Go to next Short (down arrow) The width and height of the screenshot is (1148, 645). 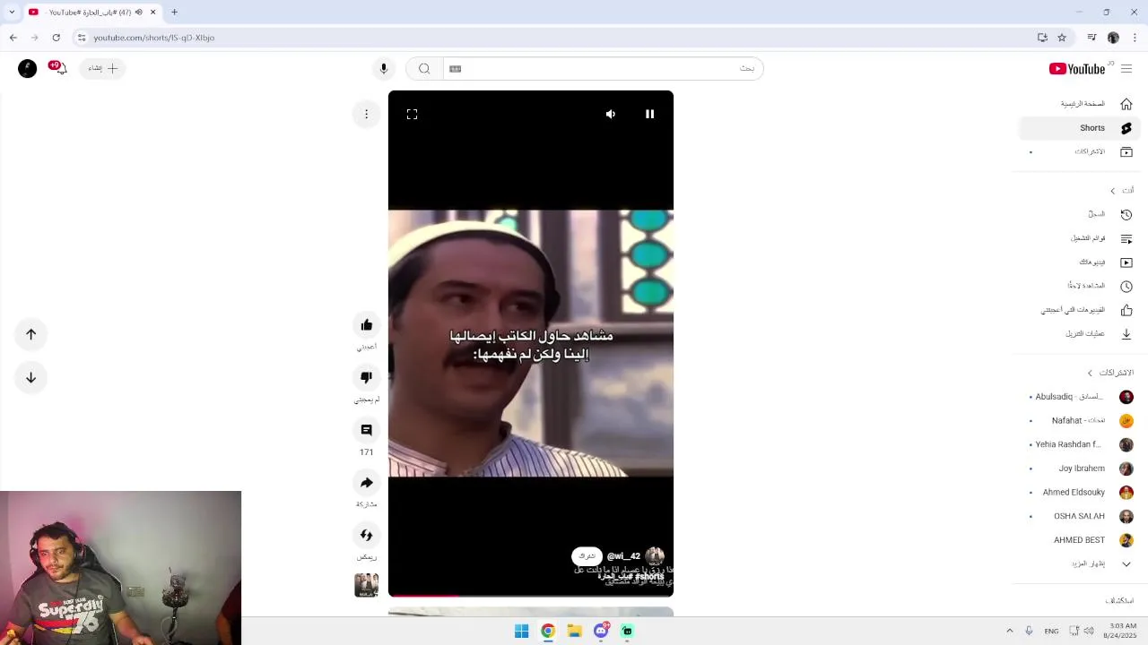click(x=30, y=377)
